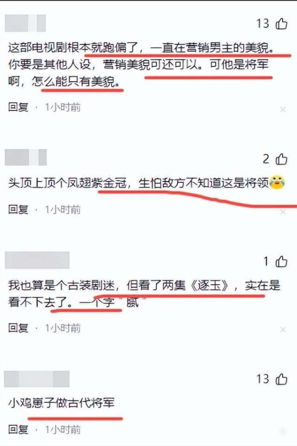Viewport: 297px width, 446px height.
Task: Like the comment about marketing male lead's looks
Action: pyautogui.click(x=281, y=24)
